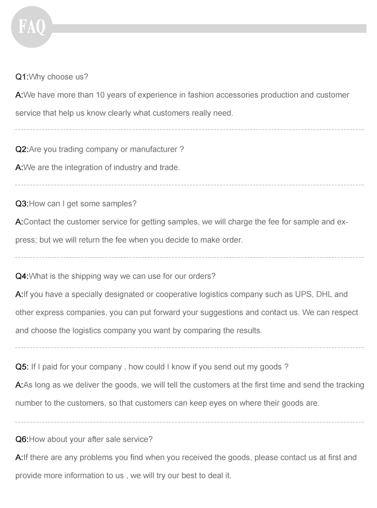Click the Q1 label

pyautogui.click(x=22, y=77)
